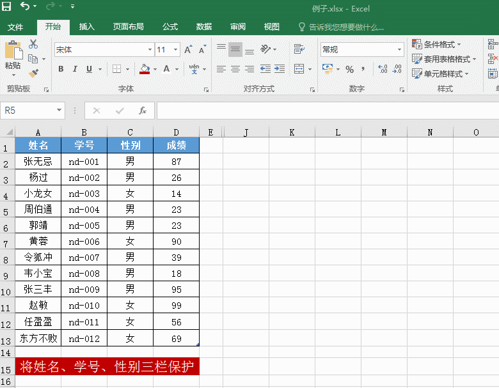Click the Increase Indent icon
This screenshot has height=388, width=499.
pyautogui.click(x=280, y=69)
